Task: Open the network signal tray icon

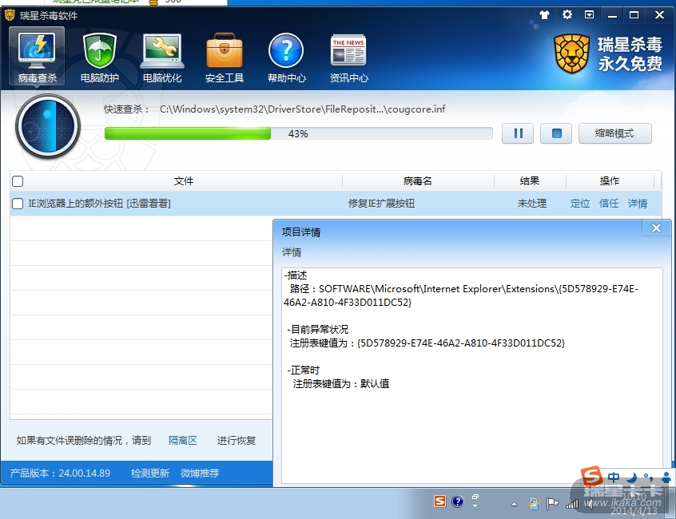Action: (571, 504)
